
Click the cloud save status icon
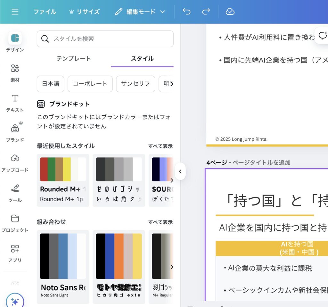coord(230,12)
